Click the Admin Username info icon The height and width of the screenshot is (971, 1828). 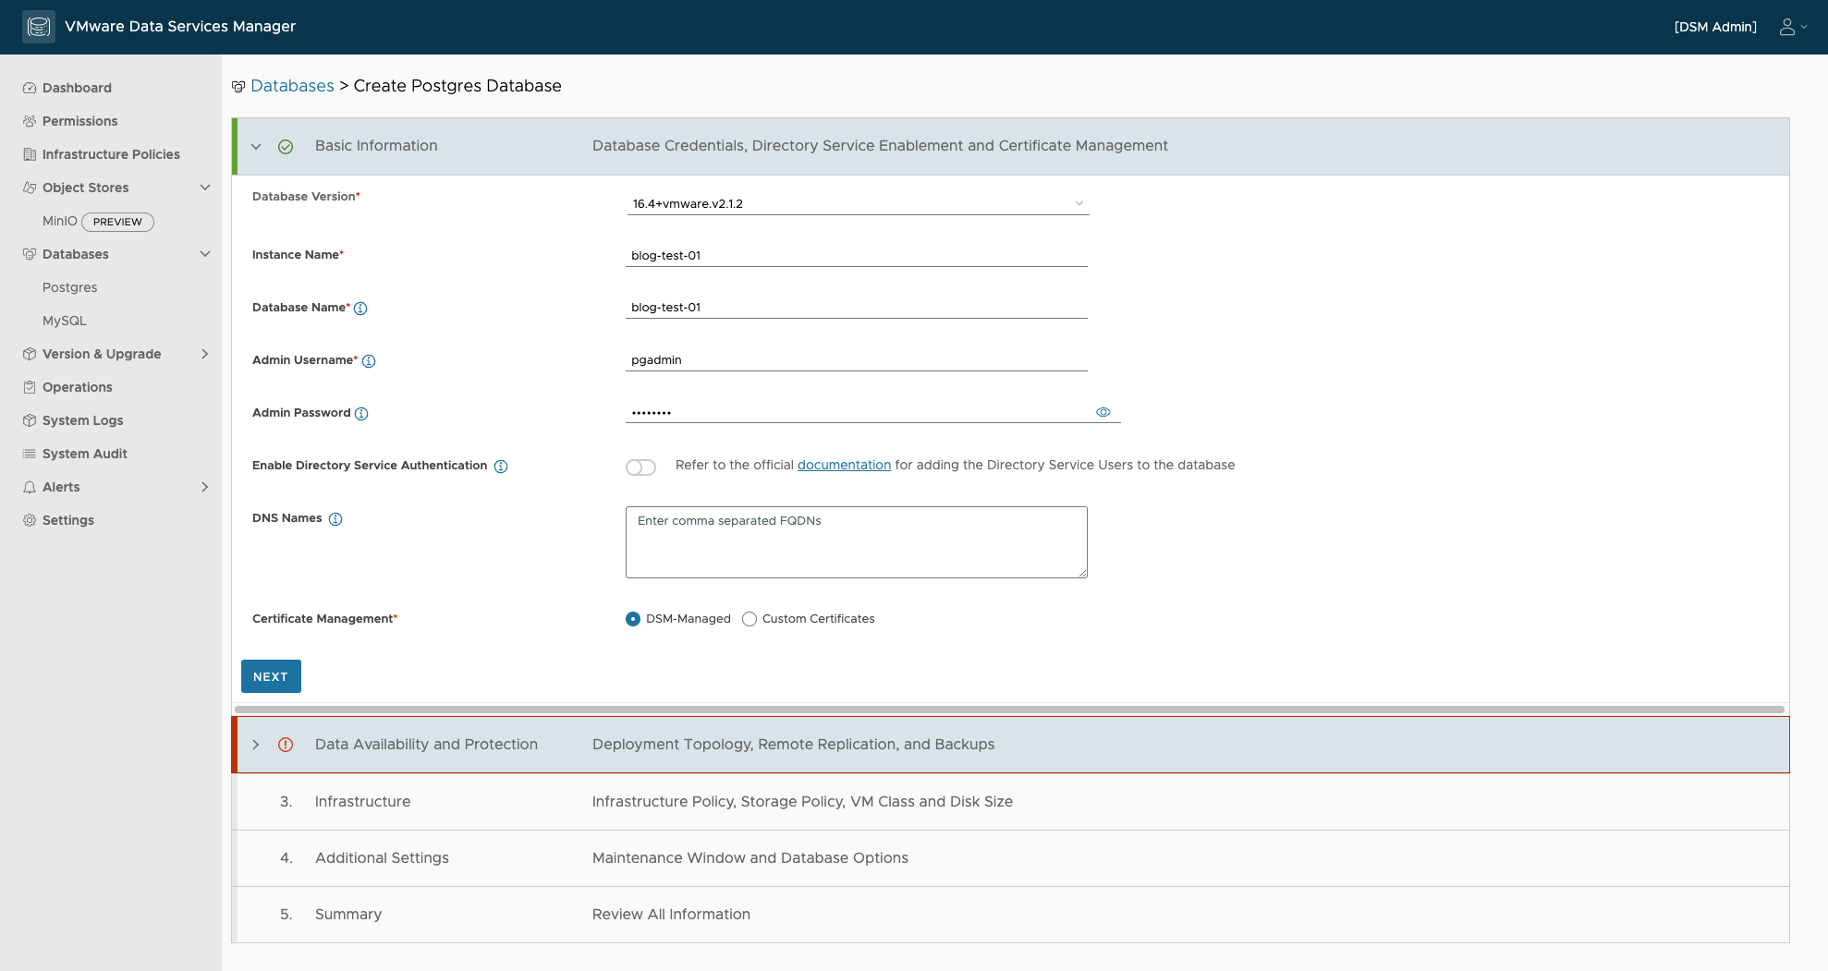(x=369, y=361)
